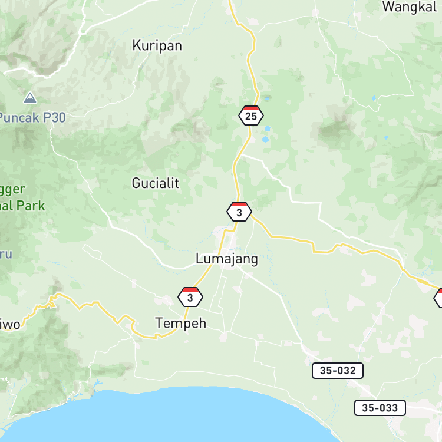Screen dimensions: 442x442
Task: Click the partial red shield at right edge
Action: pyautogui.click(x=438, y=298)
